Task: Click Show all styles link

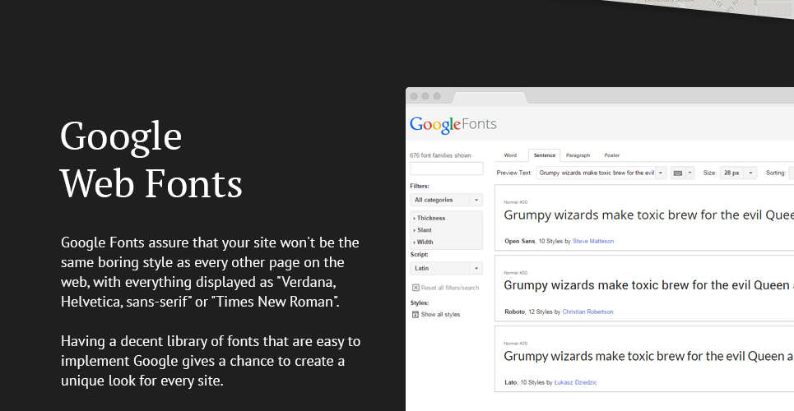Action: click(440, 315)
